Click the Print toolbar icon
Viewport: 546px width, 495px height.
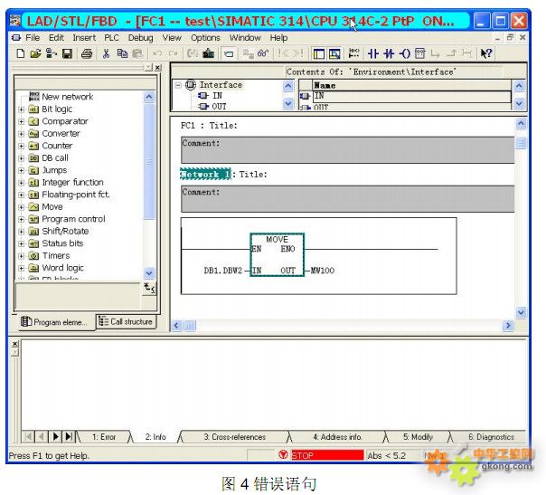pos(87,53)
